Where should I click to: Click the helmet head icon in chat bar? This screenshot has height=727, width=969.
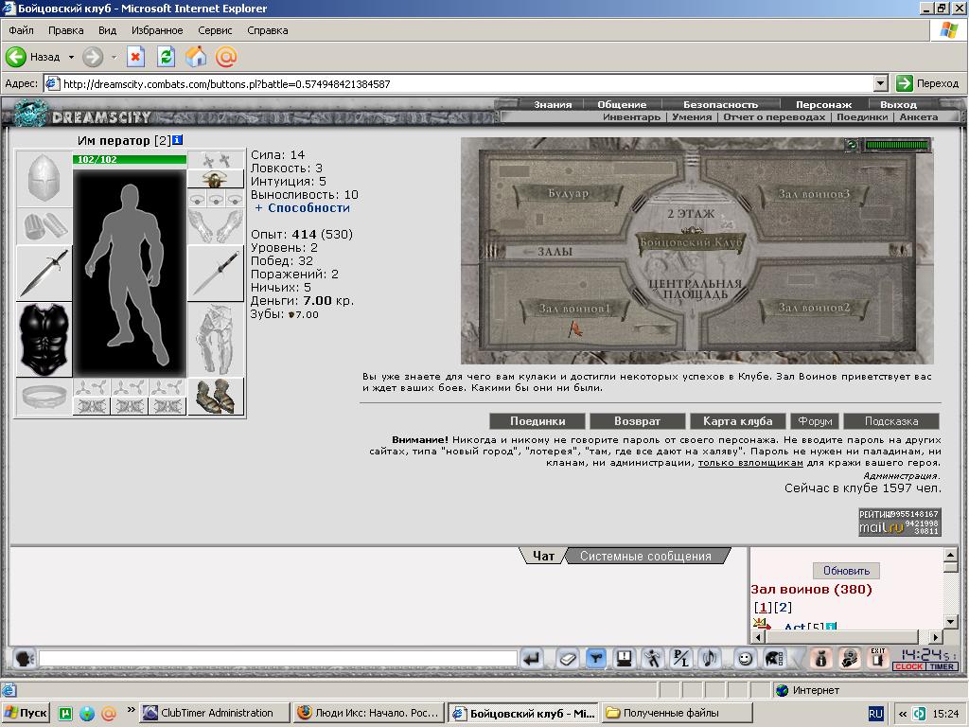click(x=774, y=659)
